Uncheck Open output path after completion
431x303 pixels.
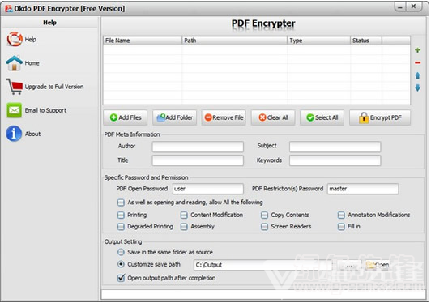(121, 278)
